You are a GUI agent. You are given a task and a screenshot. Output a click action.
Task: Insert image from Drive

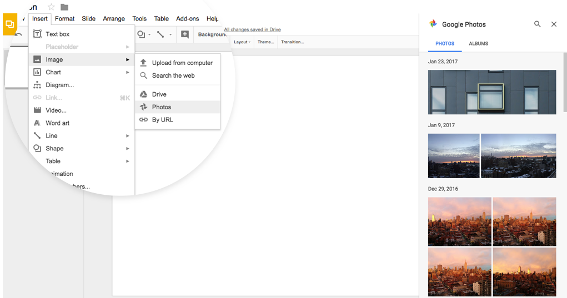tap(178, 94)
